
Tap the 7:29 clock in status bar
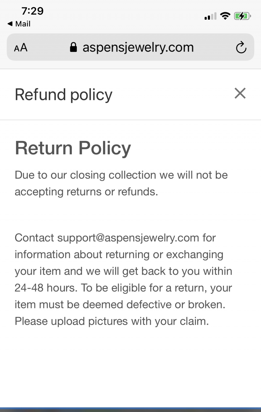click(x=32, y=11)
